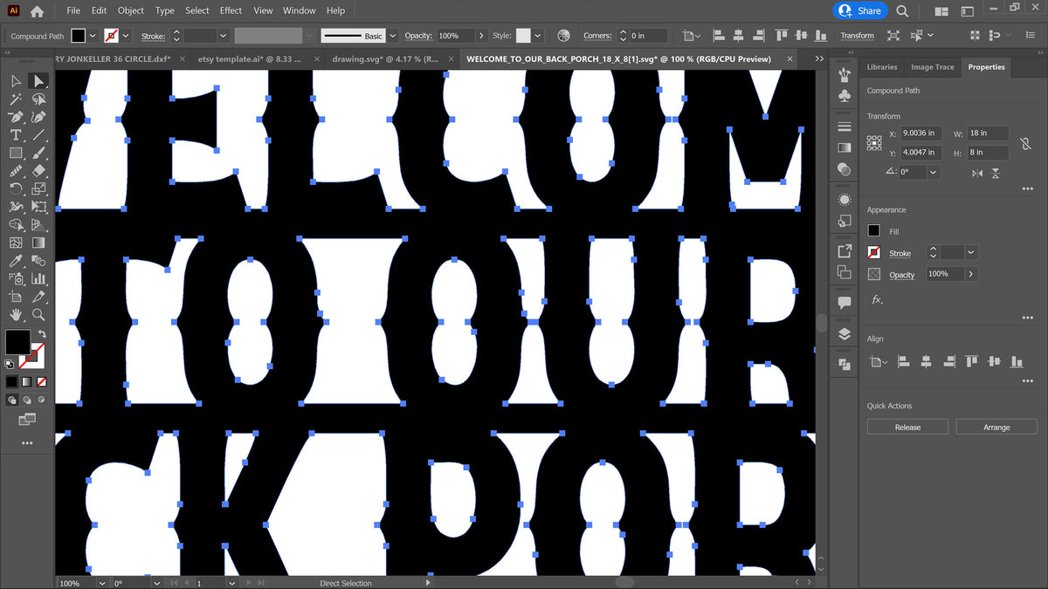The image size is (1048, 589).
Task: Open Align To dropdown in Properties panel
Action: 877,361
